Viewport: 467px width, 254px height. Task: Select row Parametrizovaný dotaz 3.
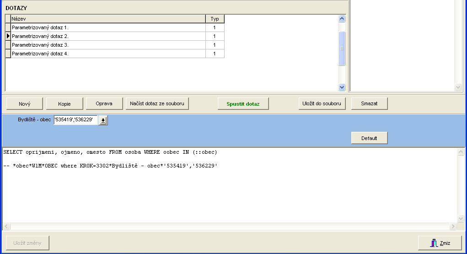pyautogui.click(x=108, y=45)
